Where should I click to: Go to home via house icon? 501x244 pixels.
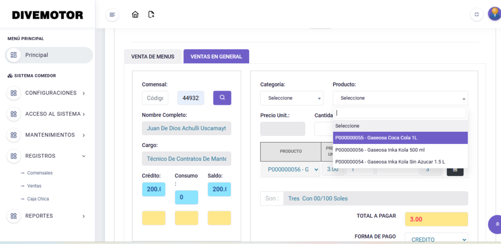(136, 15)
